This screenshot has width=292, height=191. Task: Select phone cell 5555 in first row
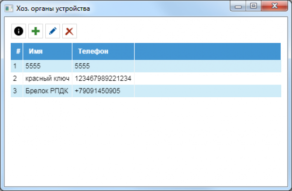103,66
